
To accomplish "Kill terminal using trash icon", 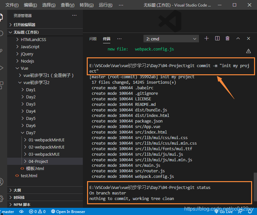I will coord(227,38).
